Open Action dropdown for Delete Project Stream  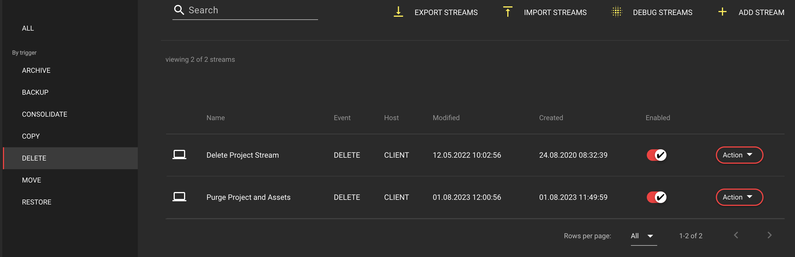pos(739,155)
